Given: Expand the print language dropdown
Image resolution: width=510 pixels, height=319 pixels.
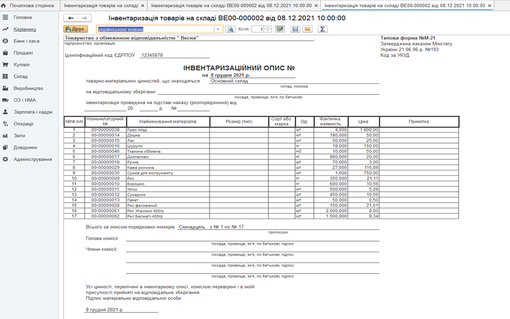Looking at the screenshot, I should [x=218, y=29].
